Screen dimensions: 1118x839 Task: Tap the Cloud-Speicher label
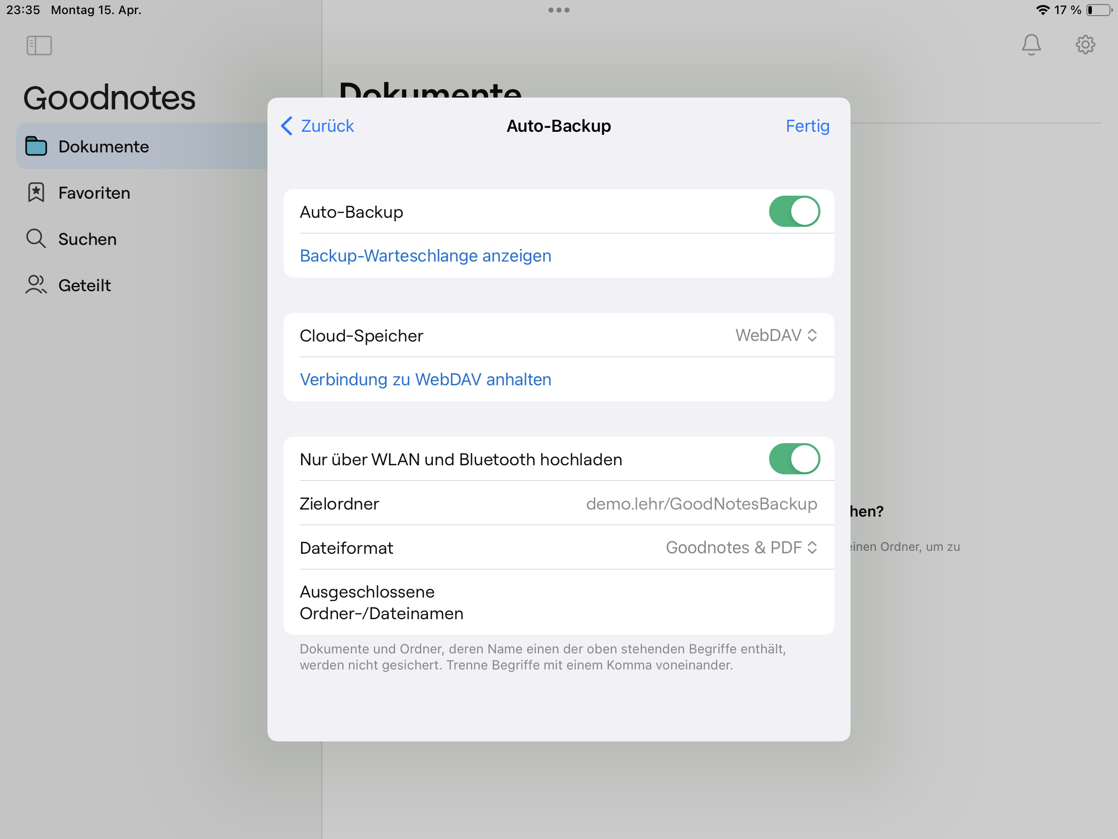coord(361,336)
